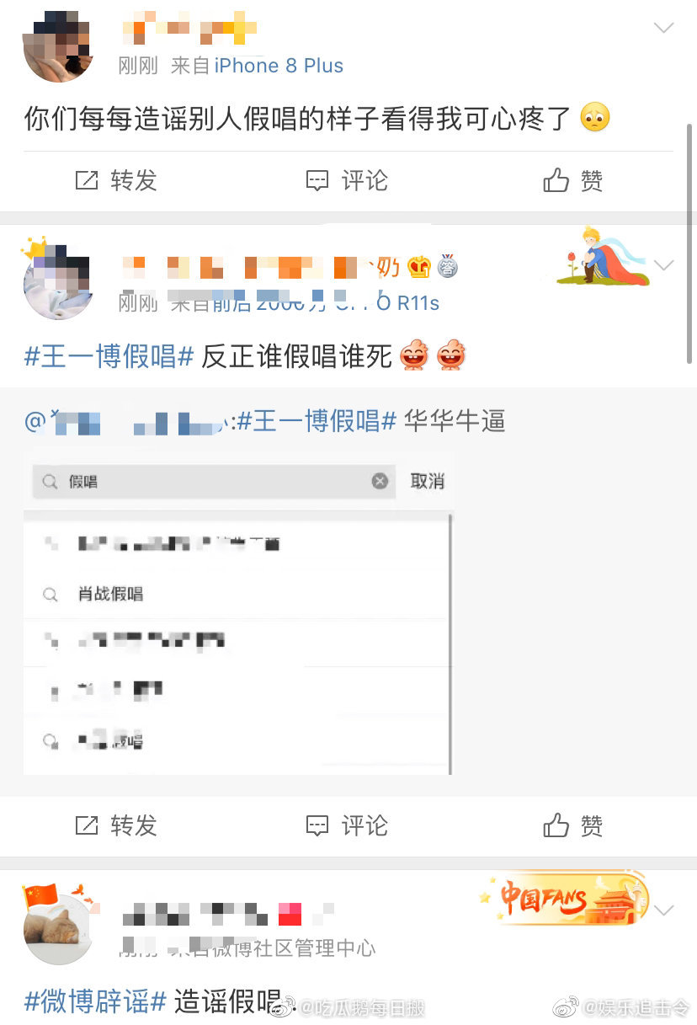Open the cat avatar profile of third post
Screen dimensions: 697x1025
coord(58,929)
